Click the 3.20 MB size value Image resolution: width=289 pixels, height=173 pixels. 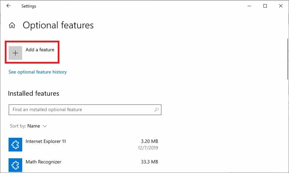tap(150, 141)
